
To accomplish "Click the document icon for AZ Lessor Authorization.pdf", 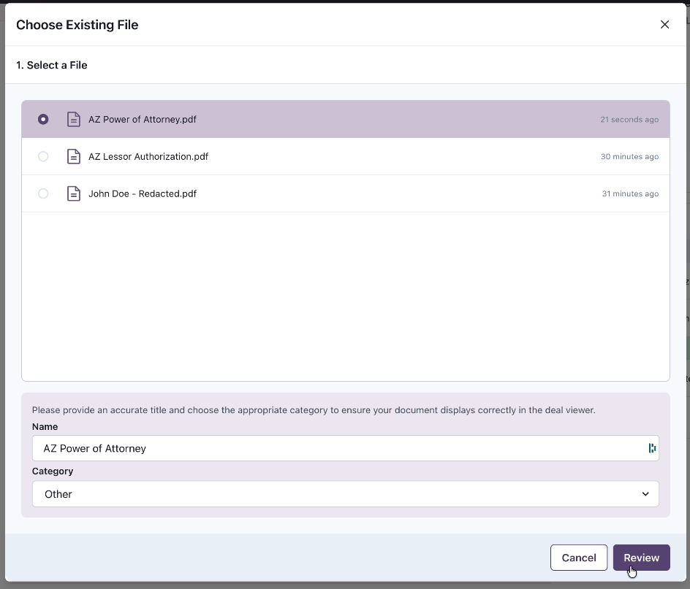I will click(73, 156).
